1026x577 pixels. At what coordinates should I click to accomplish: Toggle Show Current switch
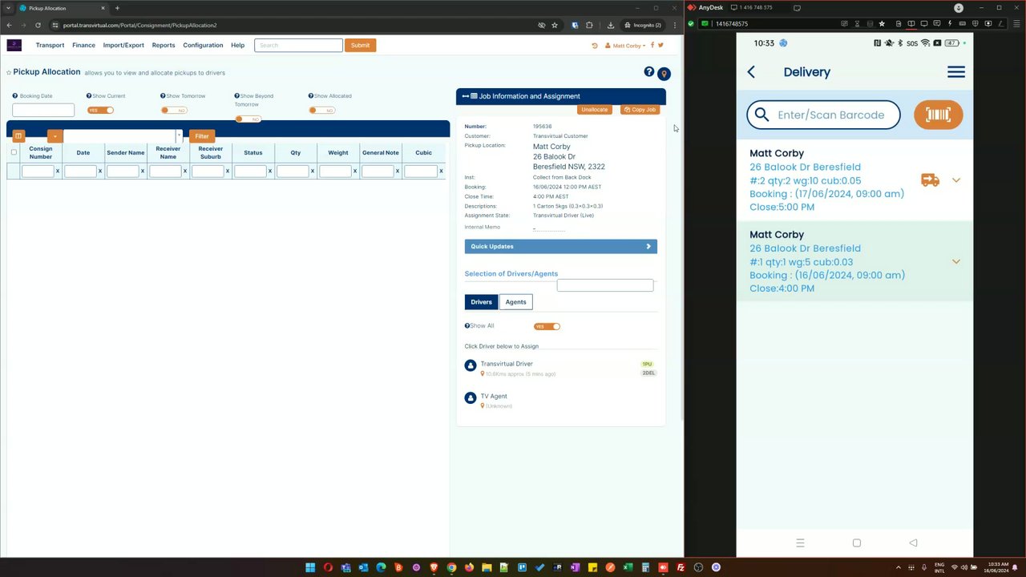100,110
